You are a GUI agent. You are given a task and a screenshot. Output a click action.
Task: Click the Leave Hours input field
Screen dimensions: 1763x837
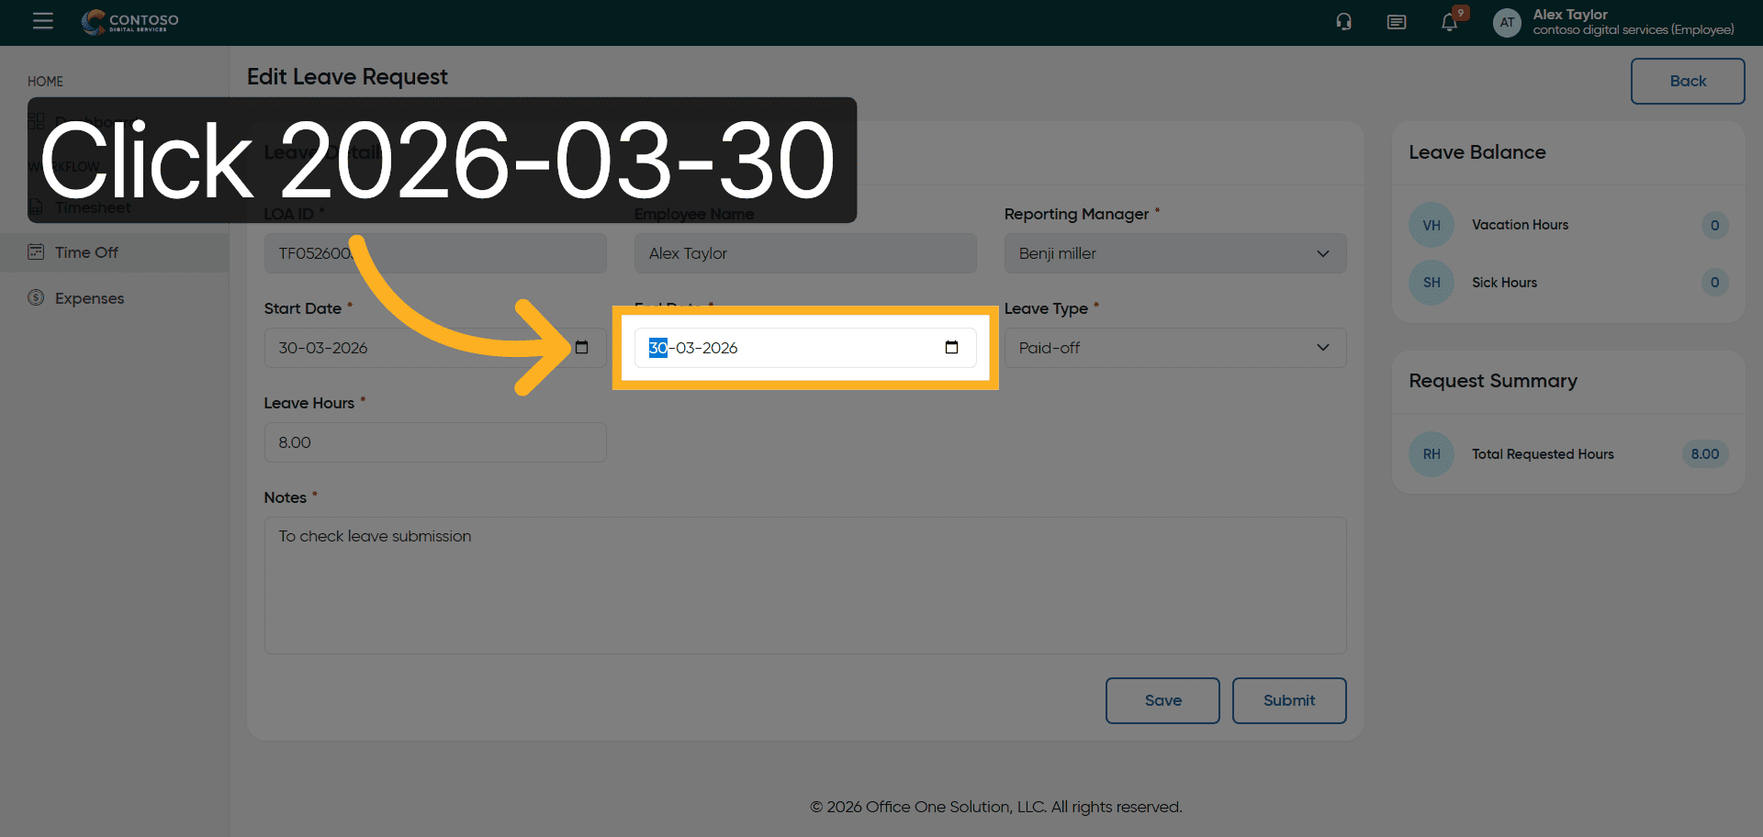tap(434, 442)
